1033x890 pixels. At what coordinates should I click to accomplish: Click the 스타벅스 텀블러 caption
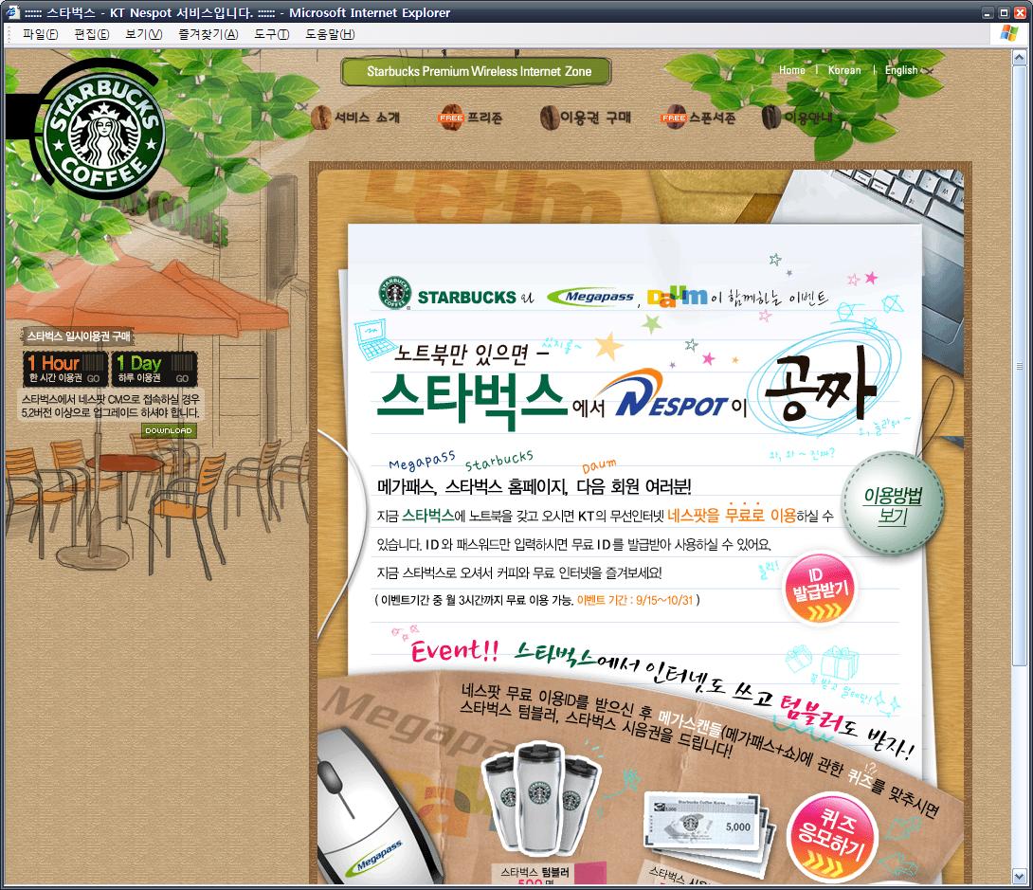(535, 872)
